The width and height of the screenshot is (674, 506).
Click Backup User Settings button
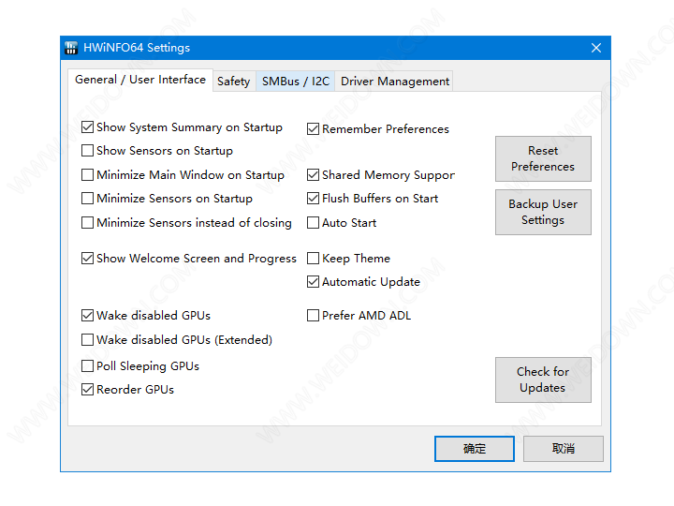pyautogui.click(x=543, y=212)
